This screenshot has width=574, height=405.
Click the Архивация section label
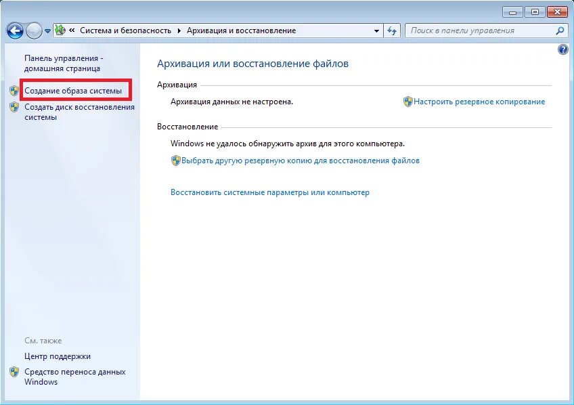tap(177, 85)
